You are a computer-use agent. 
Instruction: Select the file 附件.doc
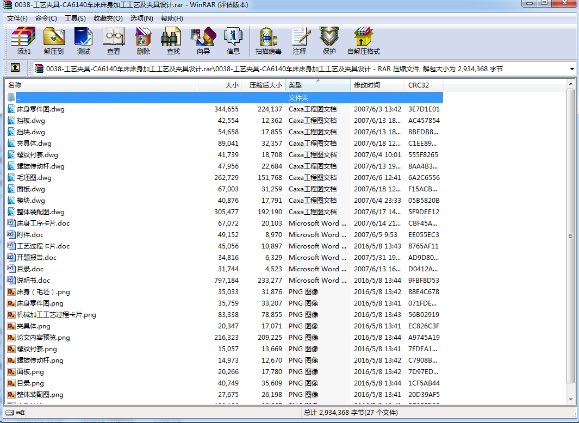click(x=30, y=234)
